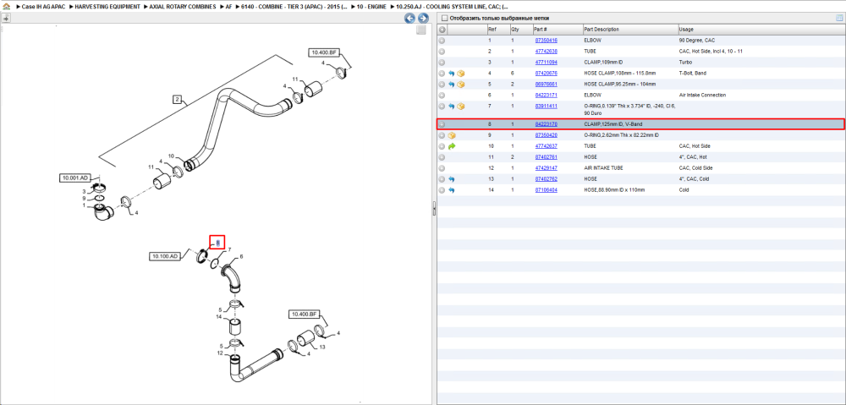Click blue replacement arrow on ref 14 row
This screenshot has height=405, width=846.
452,190
